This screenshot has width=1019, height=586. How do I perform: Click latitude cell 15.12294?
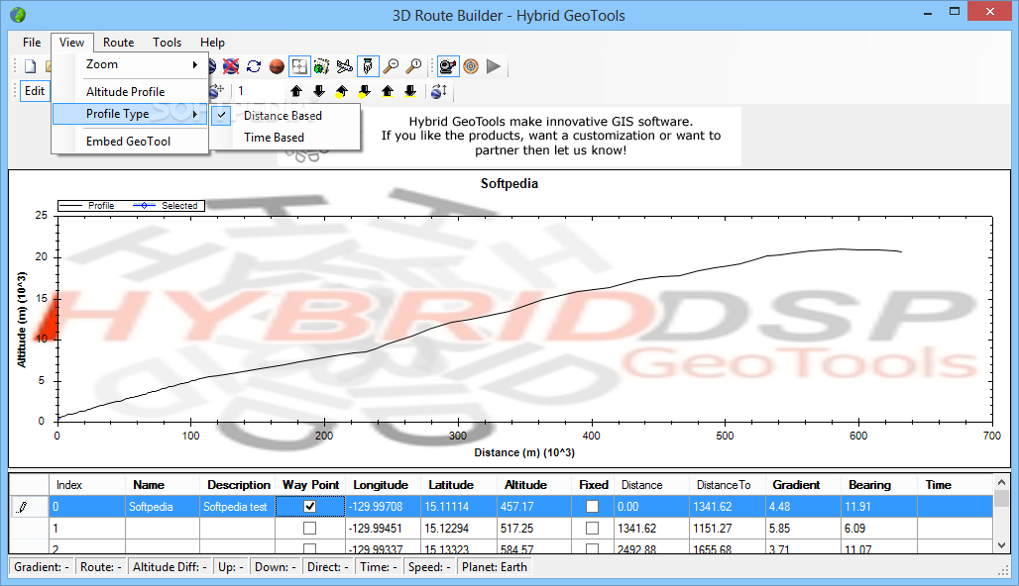458,529
